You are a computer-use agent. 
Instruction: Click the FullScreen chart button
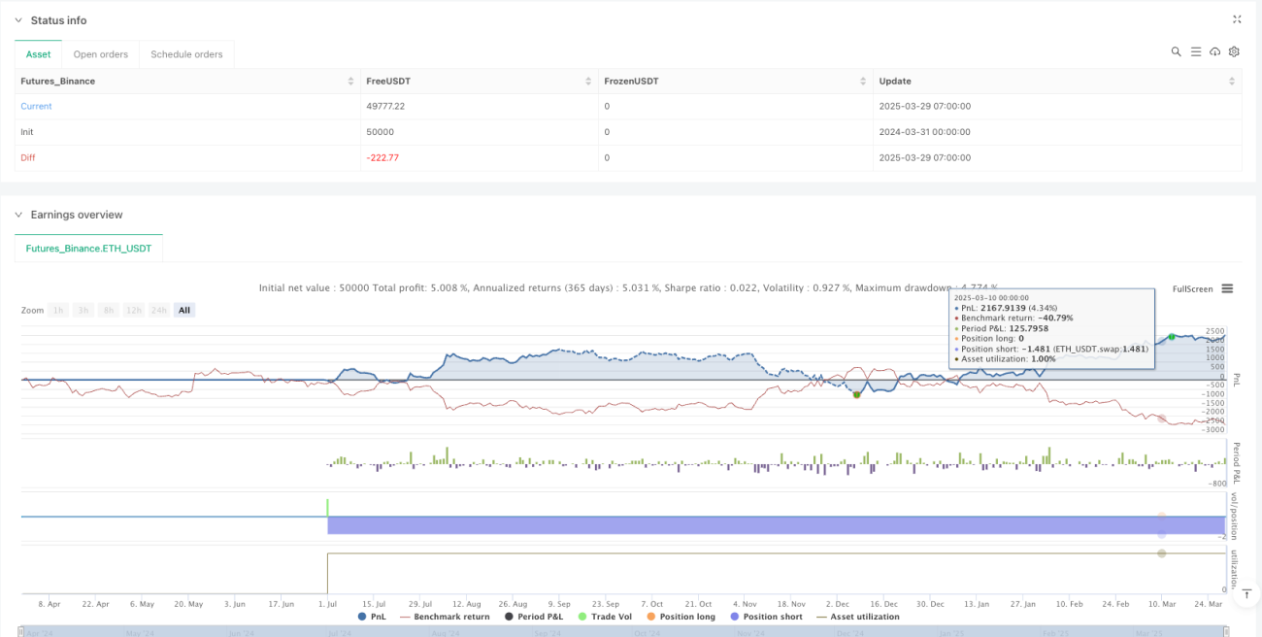[x=1193, y=288]
